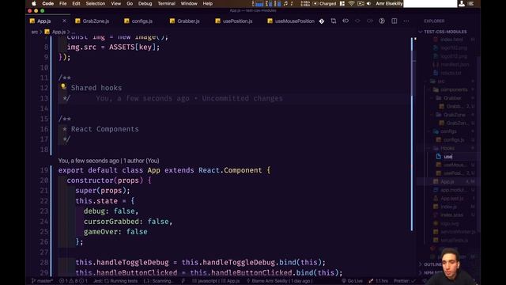
Task: Collapse the Hooks folder in explorer
Action: coord(447,148)
